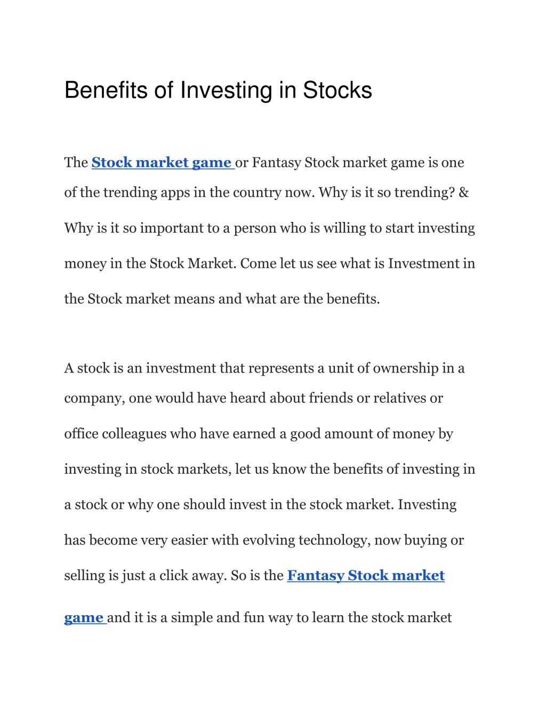Click the line "the Stock market means and what"

pyautogui.click(x=222, y=299)
